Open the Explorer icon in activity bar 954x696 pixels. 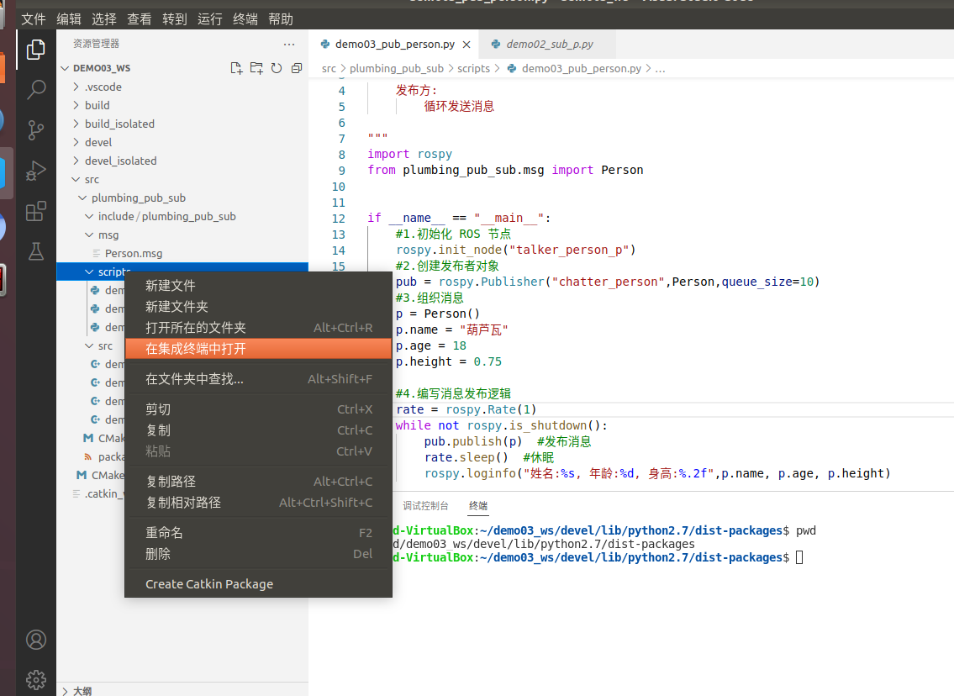35,50
